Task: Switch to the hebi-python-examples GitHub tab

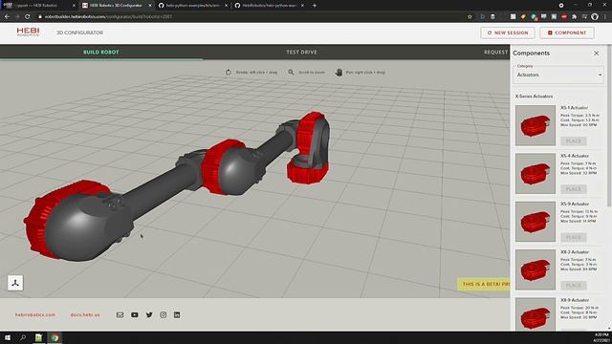Action: pos(193,6)
